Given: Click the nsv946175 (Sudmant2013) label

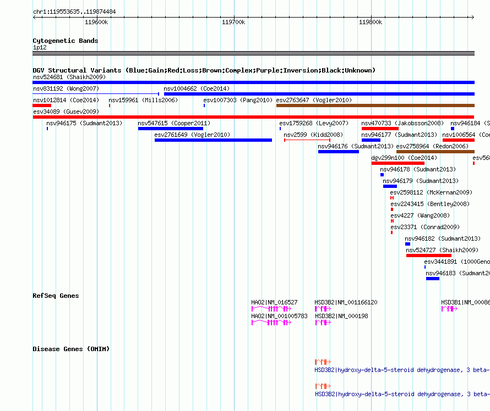Looking at the screenshot, I should click(84, 123).
